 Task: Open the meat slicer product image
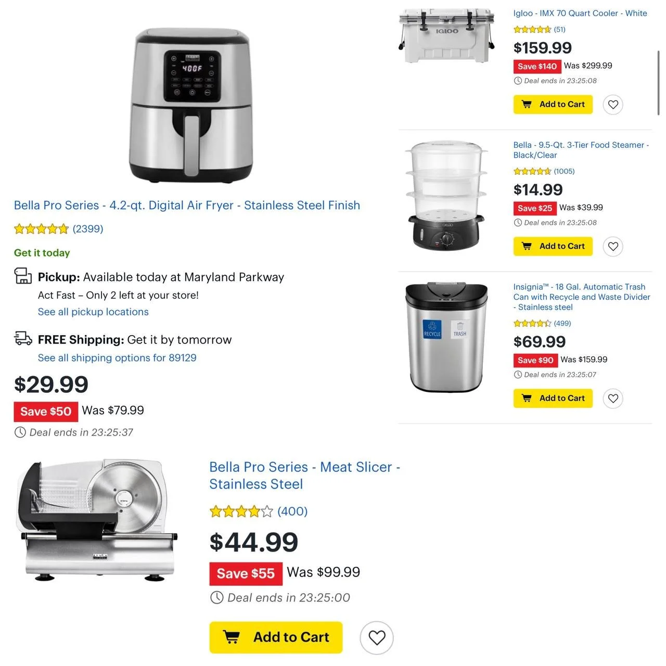97,520
